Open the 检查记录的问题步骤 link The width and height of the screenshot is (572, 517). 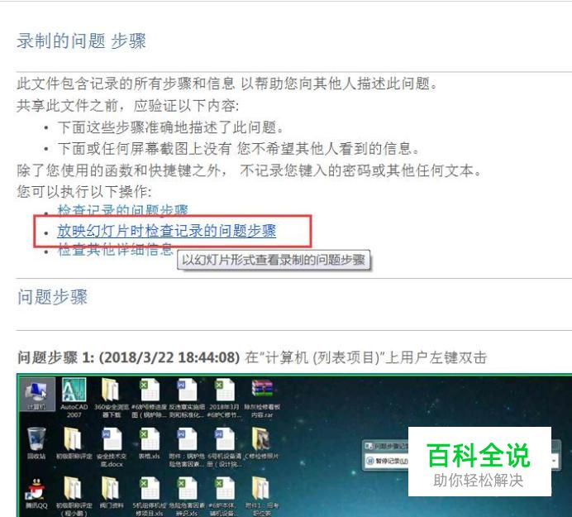point(122,210)
